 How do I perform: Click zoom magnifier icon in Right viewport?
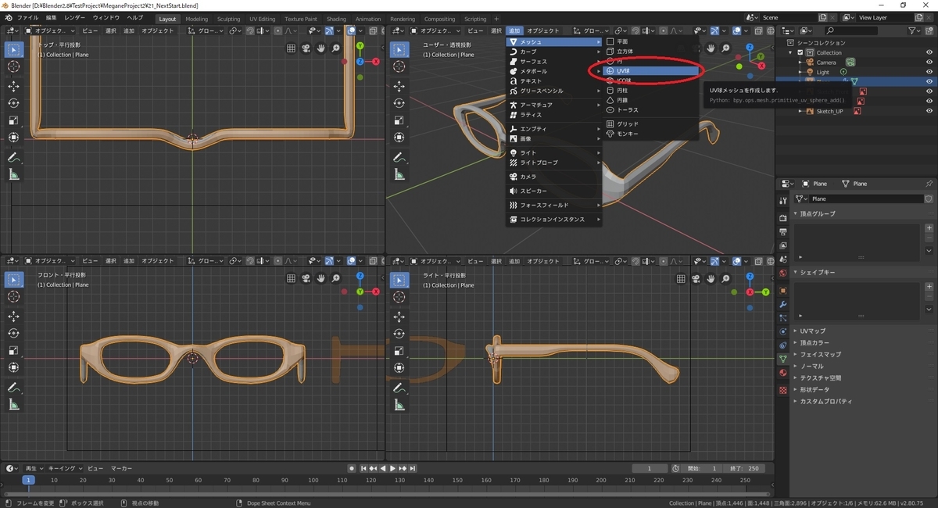coord(724,278)
